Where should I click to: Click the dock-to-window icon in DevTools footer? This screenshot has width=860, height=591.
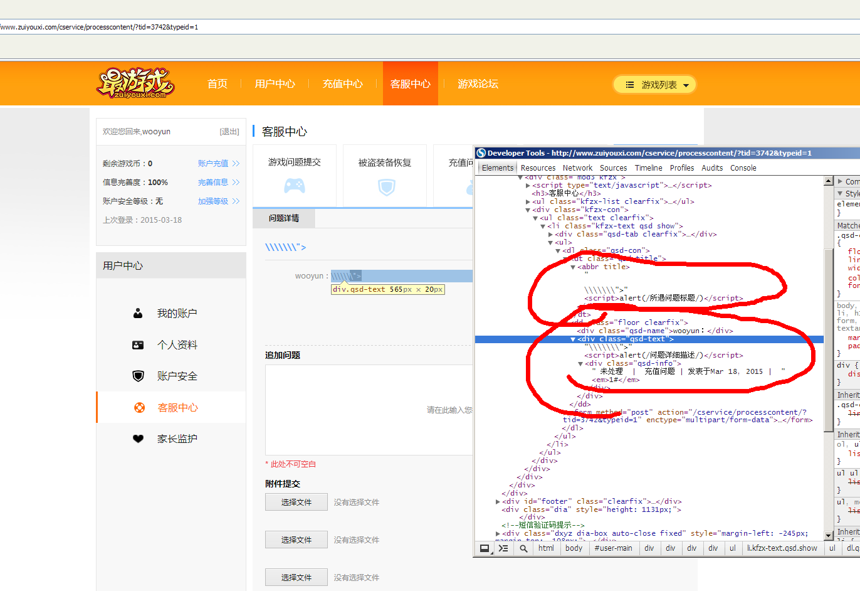coord(485,548)
